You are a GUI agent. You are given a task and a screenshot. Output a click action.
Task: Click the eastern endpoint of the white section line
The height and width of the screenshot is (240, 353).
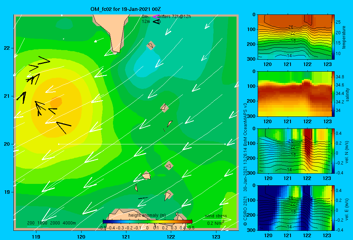(x=225, y=144)
